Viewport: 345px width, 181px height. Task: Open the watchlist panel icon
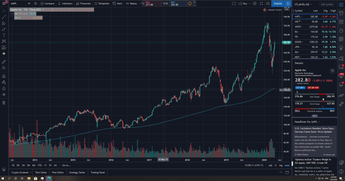tap(341, 5)
